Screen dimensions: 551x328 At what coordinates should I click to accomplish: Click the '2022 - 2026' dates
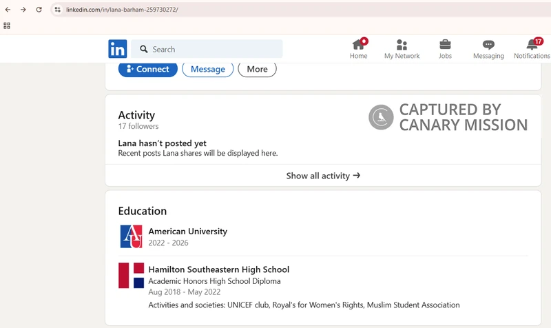pos(168,243)
